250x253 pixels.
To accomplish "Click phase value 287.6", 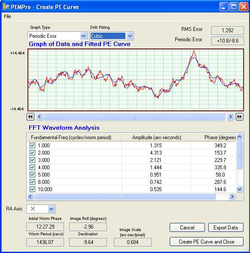I will pos(220,182).
